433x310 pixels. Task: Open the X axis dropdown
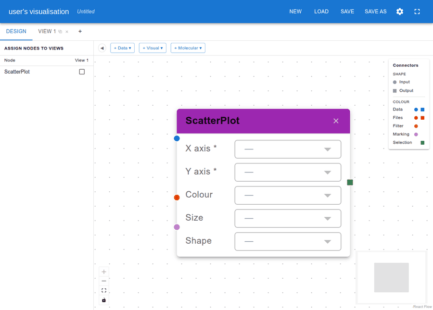(x=288, y=149)
